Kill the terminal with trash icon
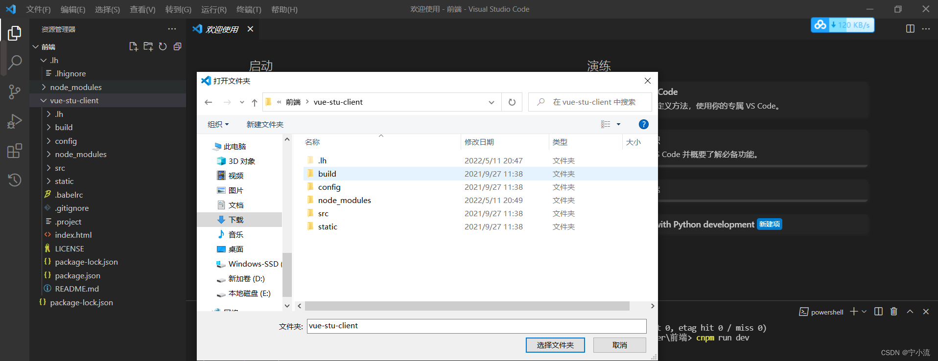Screen dimensions: 938x361 (x=894, y=312)
